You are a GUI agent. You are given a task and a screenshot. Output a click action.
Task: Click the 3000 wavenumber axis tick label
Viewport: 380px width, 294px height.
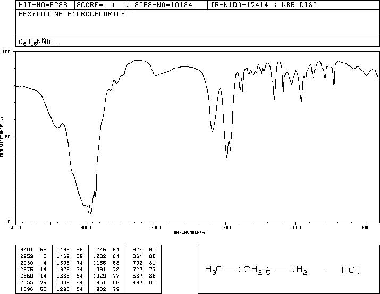tap(86, 228)
